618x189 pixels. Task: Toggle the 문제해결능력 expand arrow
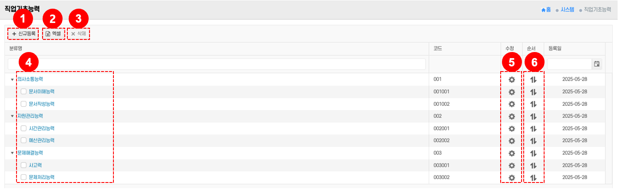(x=12, y=153)
